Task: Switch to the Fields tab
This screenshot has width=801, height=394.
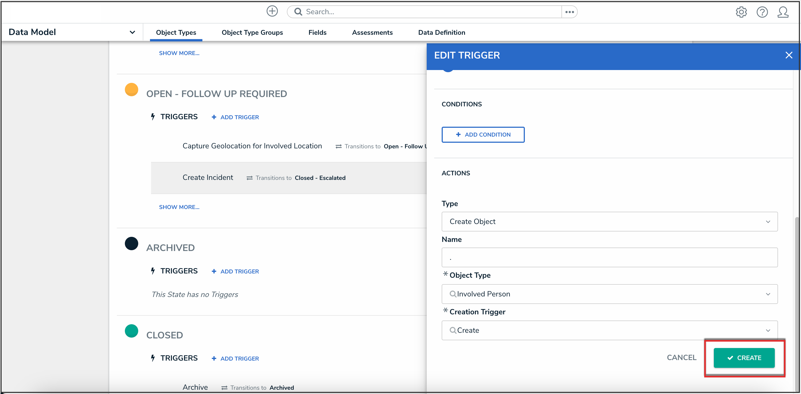Action: [317, 32]
